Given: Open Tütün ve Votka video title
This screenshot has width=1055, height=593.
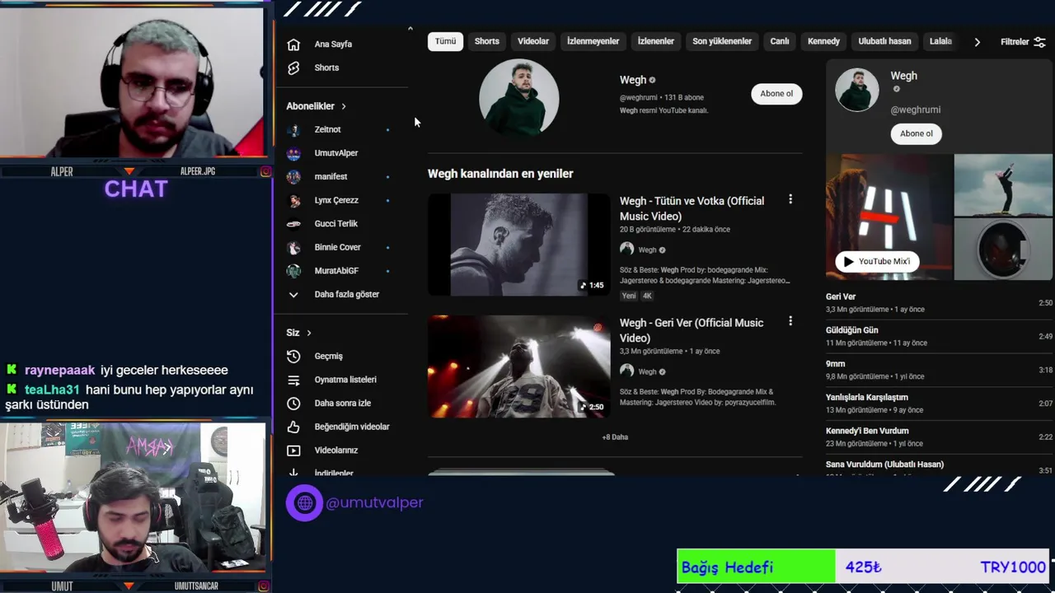Looking at the screenshot, I should (692, 208).
